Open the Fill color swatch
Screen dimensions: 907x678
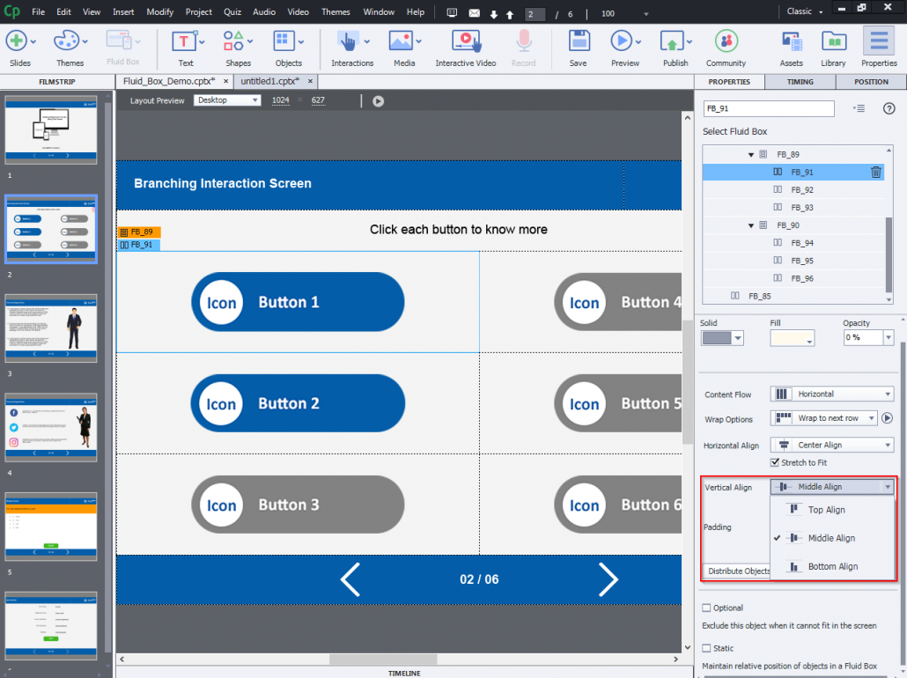pyautogui.click(x=791, y=337)
